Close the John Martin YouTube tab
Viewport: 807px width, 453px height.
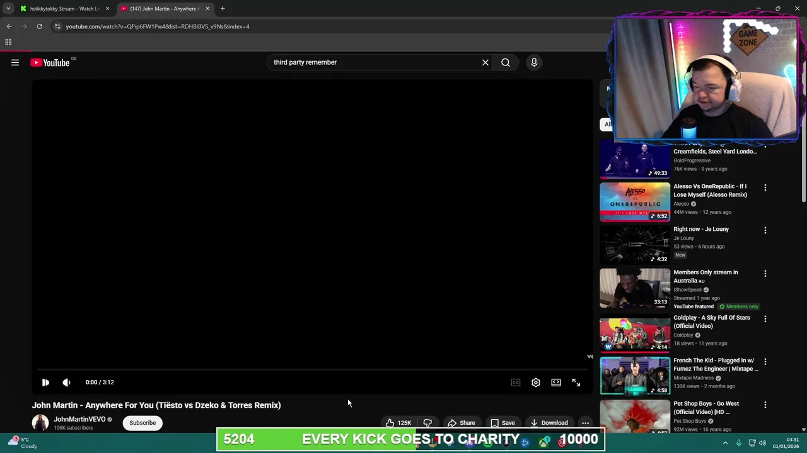click(207, 9)
